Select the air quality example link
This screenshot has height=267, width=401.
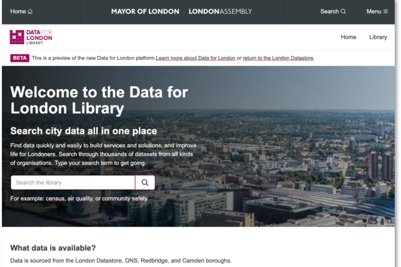(x=80, y=199)
